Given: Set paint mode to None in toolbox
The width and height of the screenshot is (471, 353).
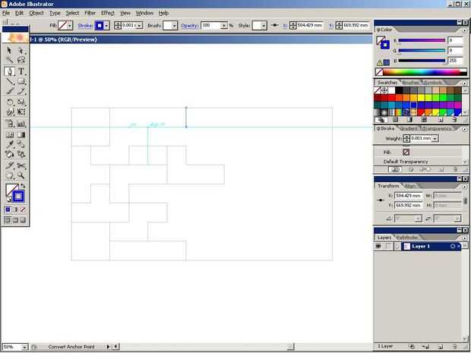Looking at the screenshot, I should [x=23, y=210].
